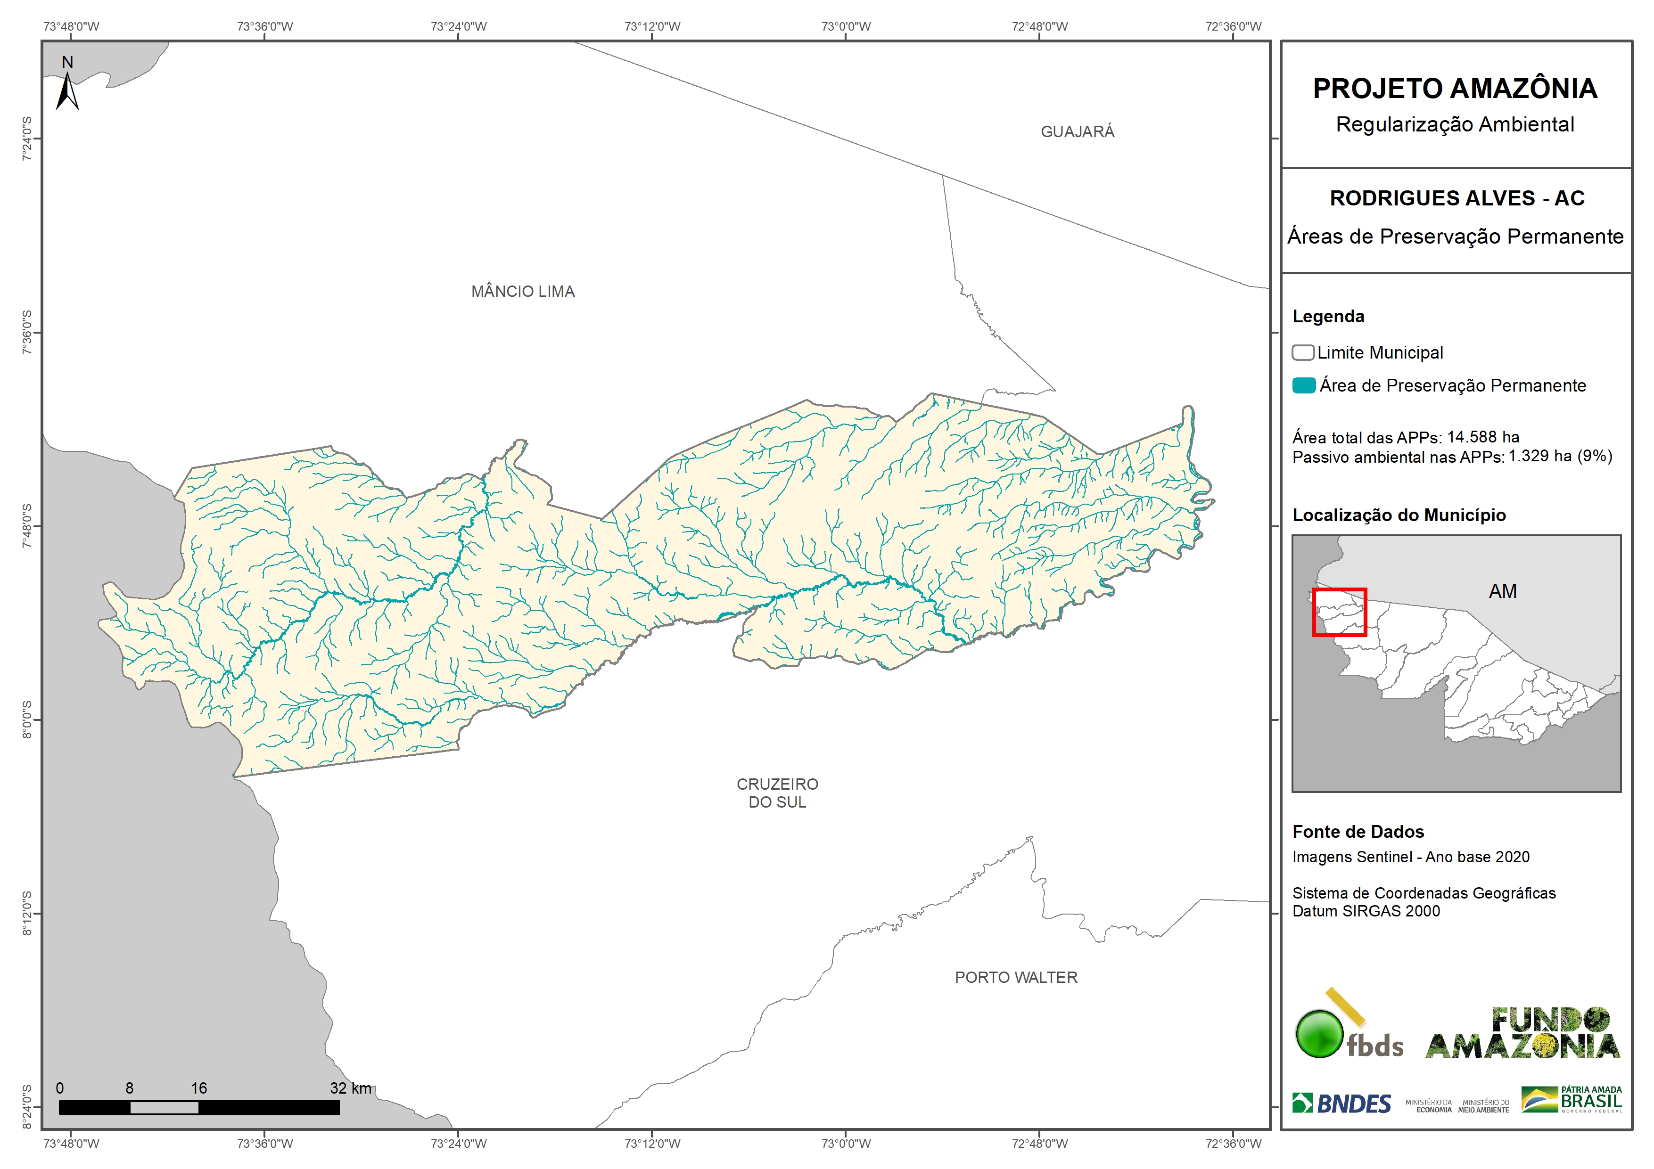This screenshot has width=1654, height=1169.
Task: Click the CRUZEIRO DO SUL label
Action: tap(777, 793)
